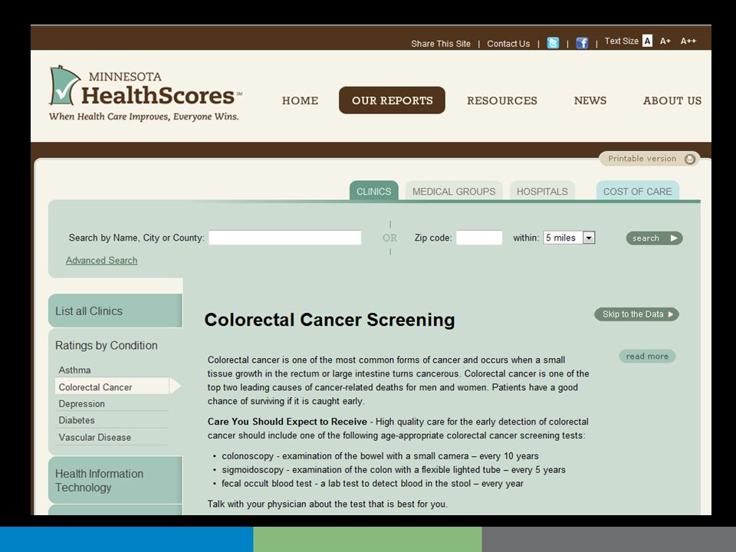This screenshot has height=552, width=736.
Task: Click the Minnesota HealthScores logo
Action: (x=145, y=94)
